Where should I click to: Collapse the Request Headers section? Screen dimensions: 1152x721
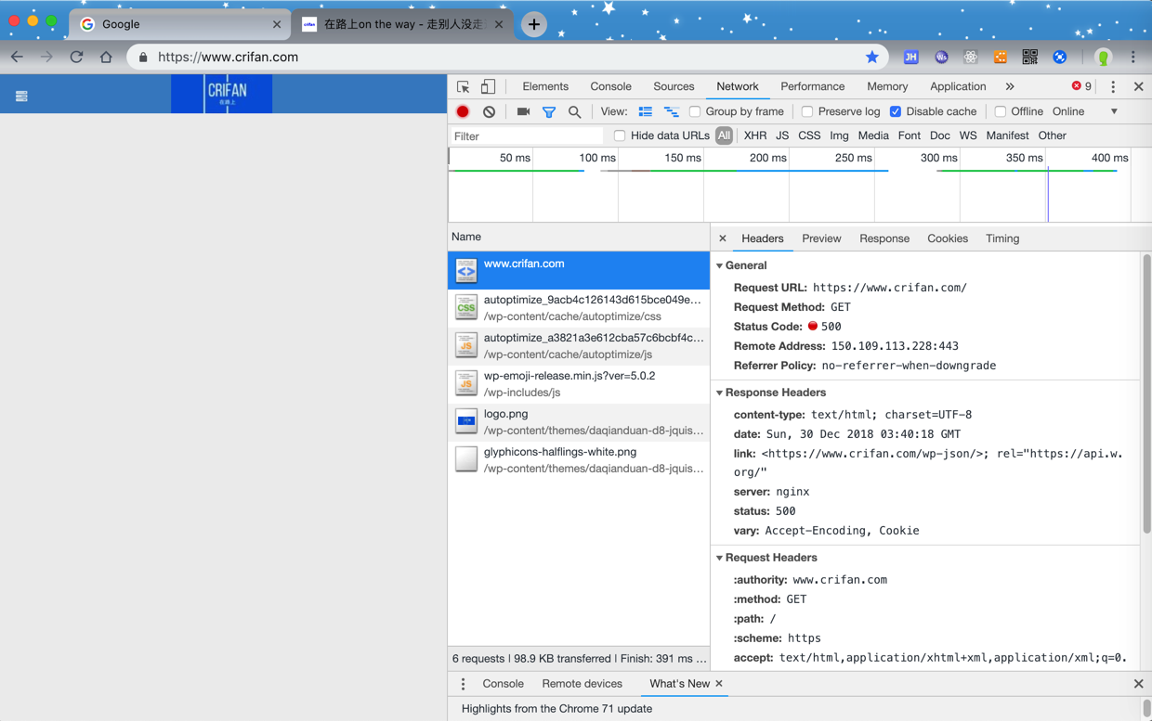[719, 558]
